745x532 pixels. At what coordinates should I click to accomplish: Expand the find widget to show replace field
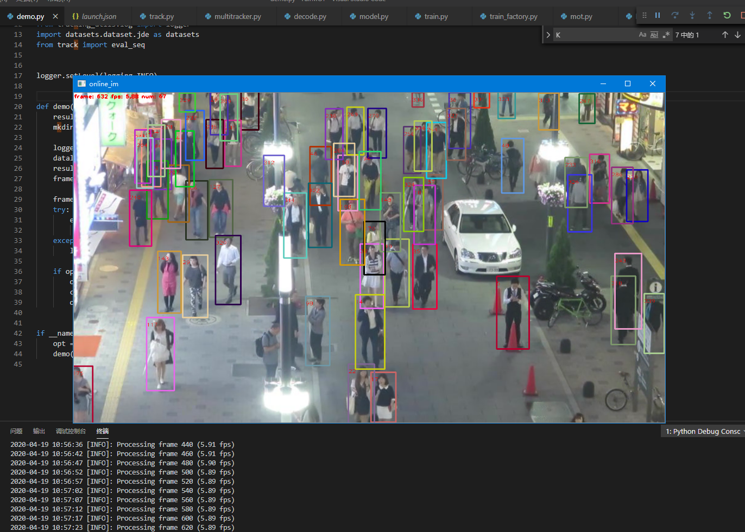tap(548, 34)
